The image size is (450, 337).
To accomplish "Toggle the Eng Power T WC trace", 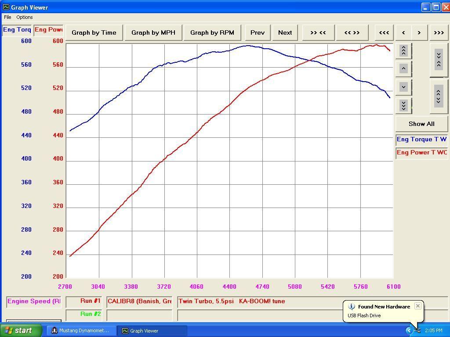I will 421,152.
